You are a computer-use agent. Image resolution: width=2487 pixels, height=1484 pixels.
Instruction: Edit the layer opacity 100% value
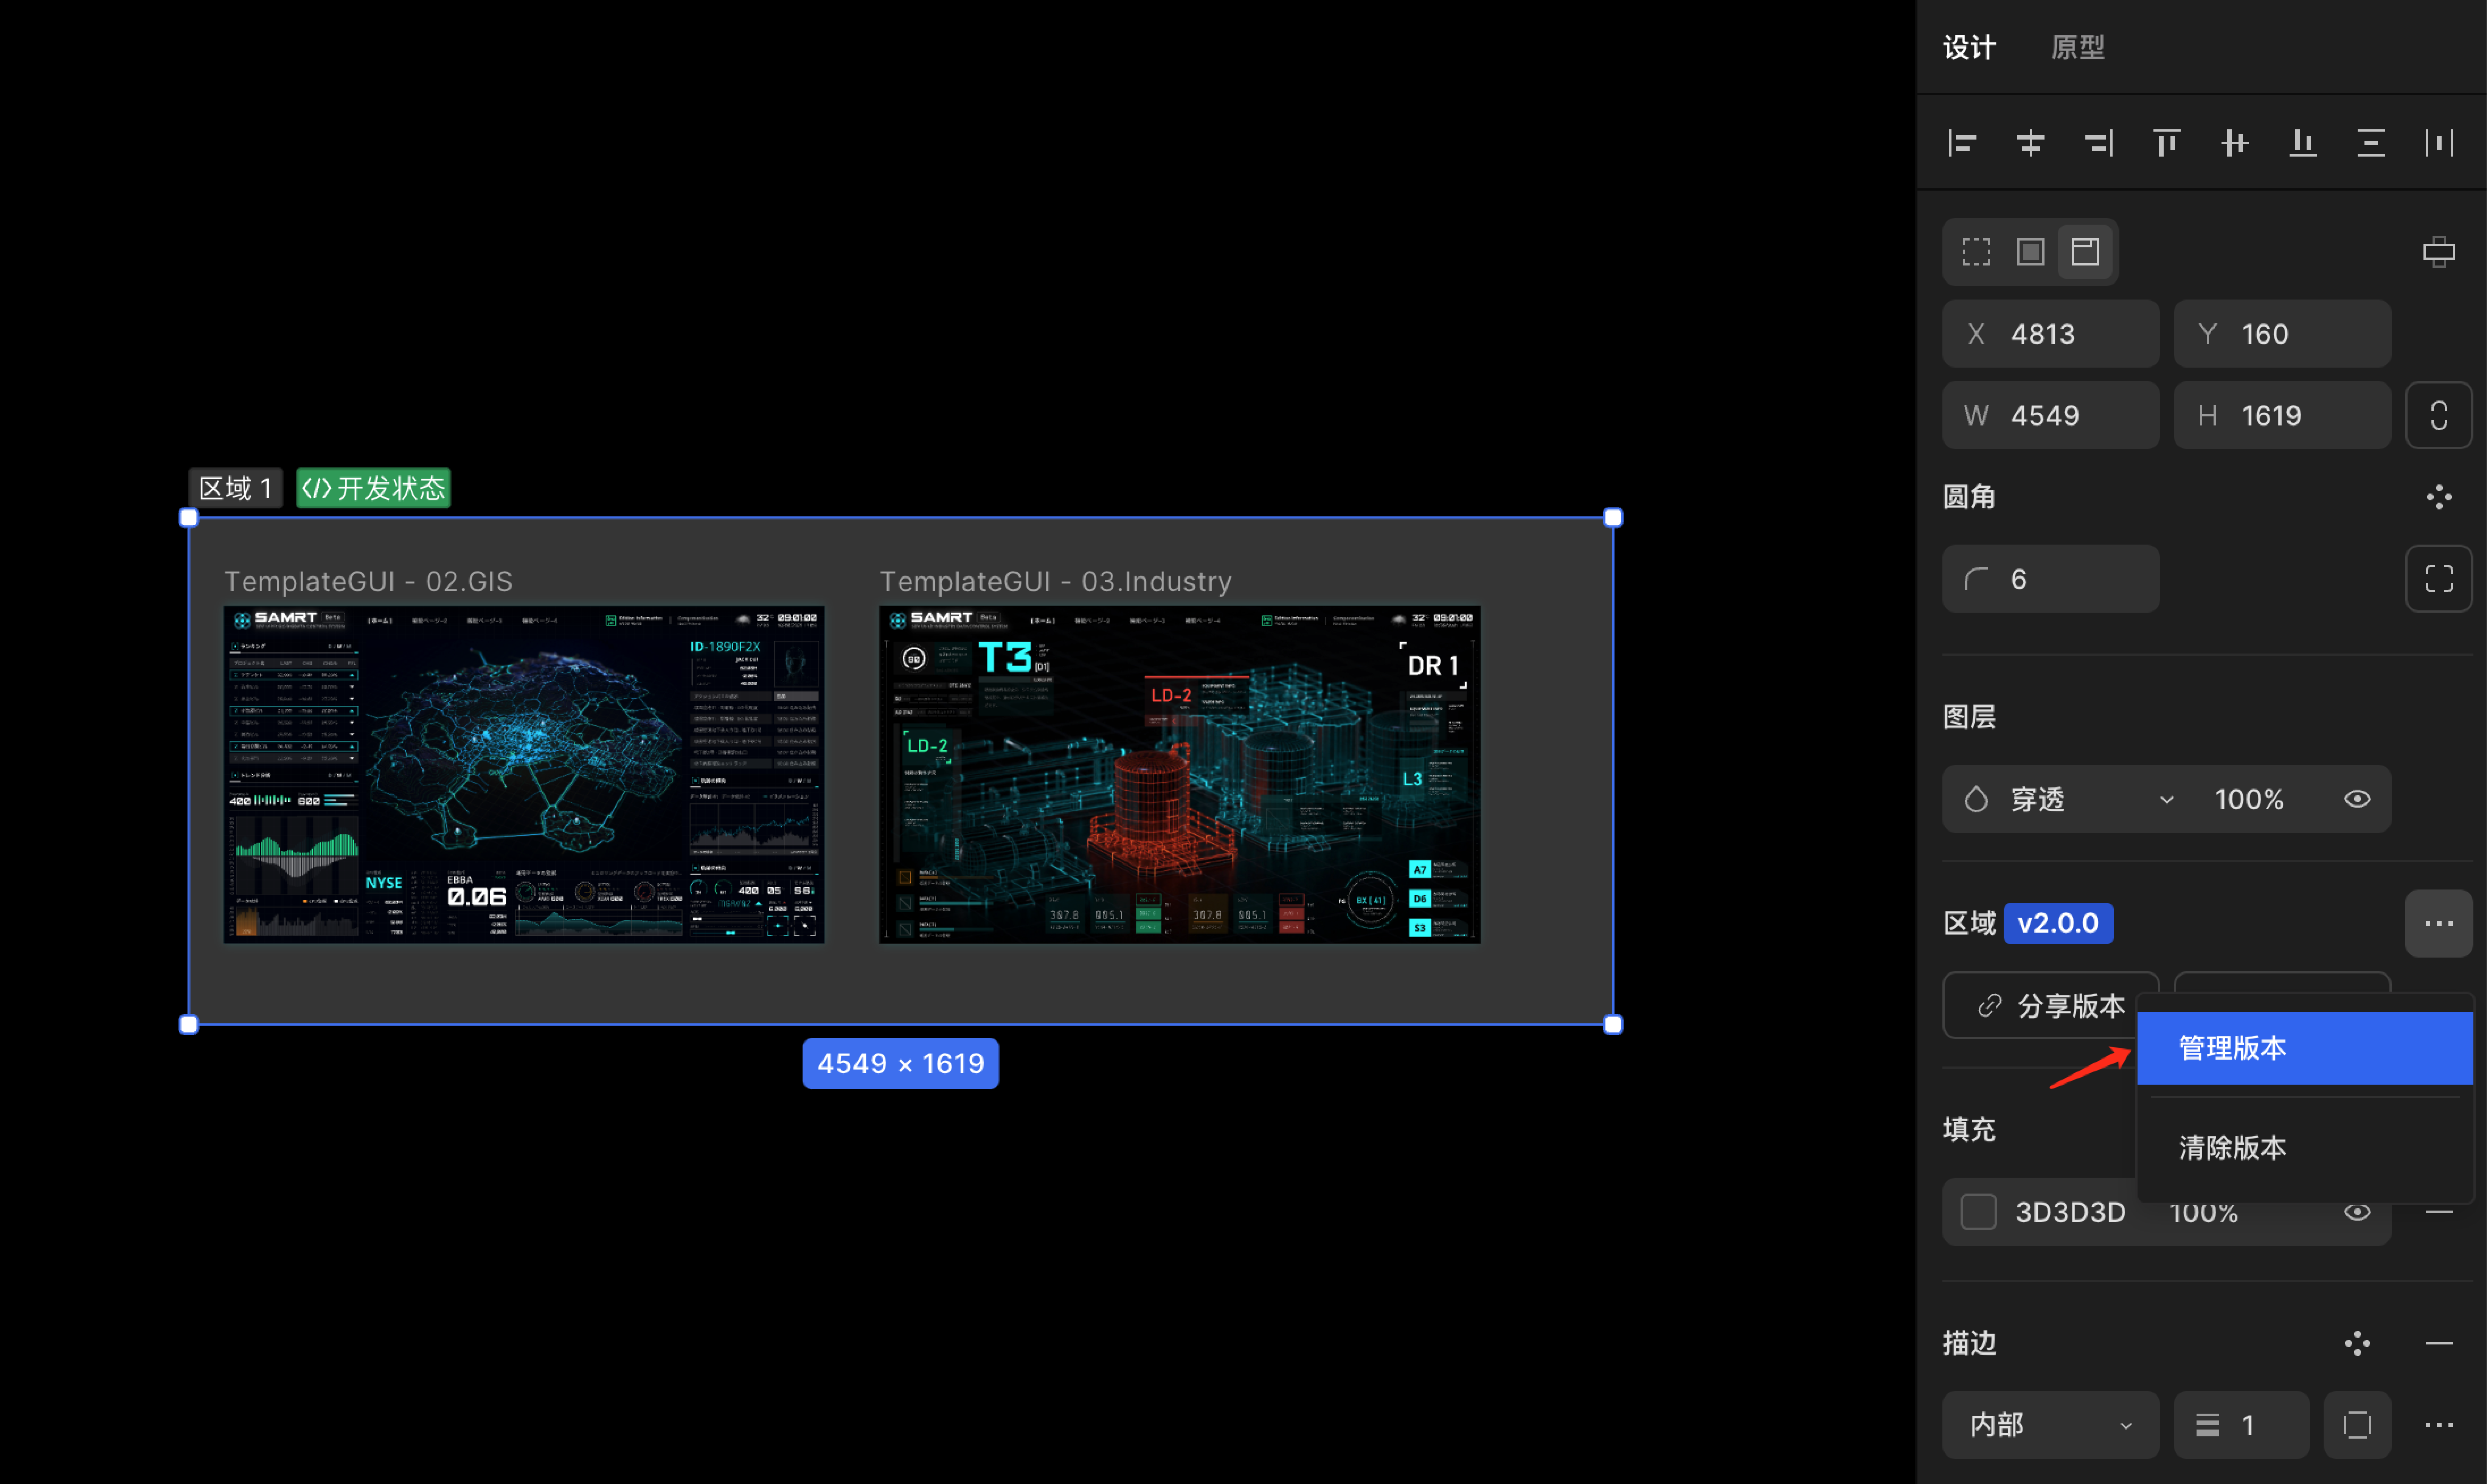tap(2249, 799)
